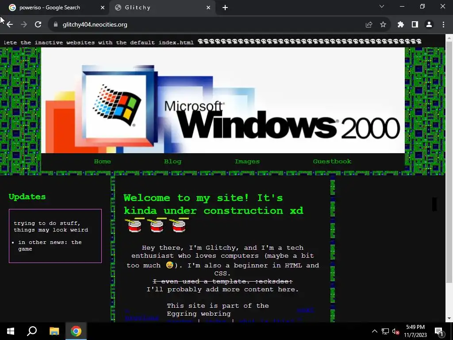Go back using the browser back arrow
The width and height of the screenshot is (453, 340).
pyautogui.click(x=10, y=25)
